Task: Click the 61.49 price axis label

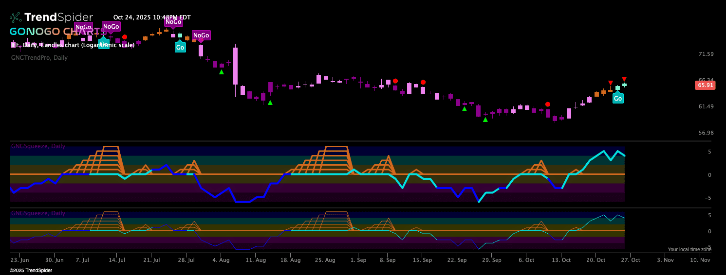Action: pos(706,106)
